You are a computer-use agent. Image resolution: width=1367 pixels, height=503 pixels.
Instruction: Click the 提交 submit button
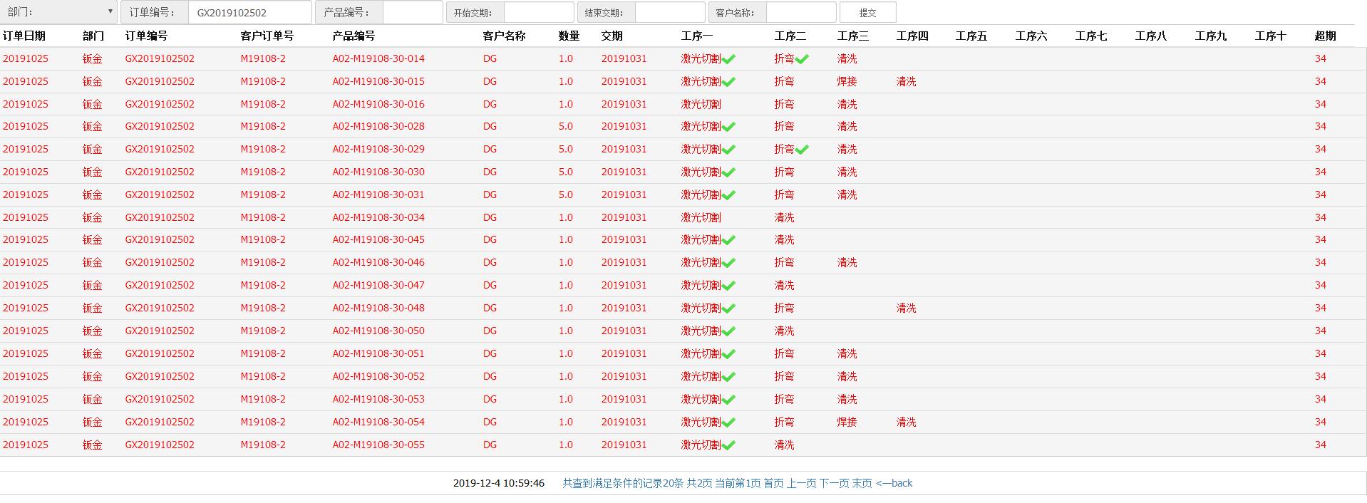(867, 13)
